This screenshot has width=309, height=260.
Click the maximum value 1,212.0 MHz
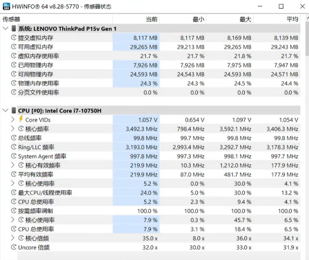coord(235,165)
